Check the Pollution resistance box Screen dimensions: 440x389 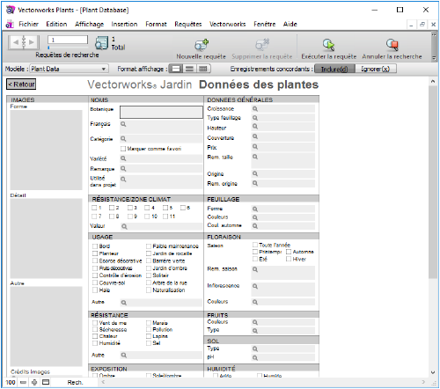tap(149, 329)
